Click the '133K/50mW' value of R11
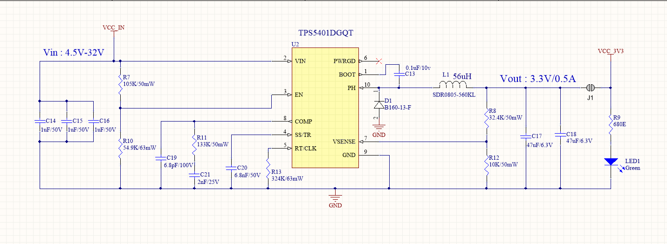Screen dimensions: 667x244 [x=213, y=144]
